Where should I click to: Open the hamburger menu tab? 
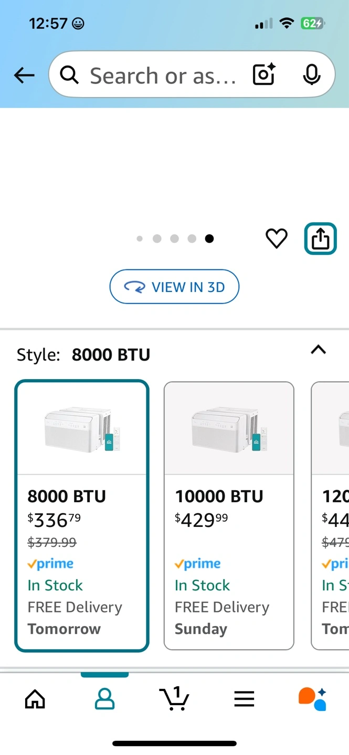[244, 698]
